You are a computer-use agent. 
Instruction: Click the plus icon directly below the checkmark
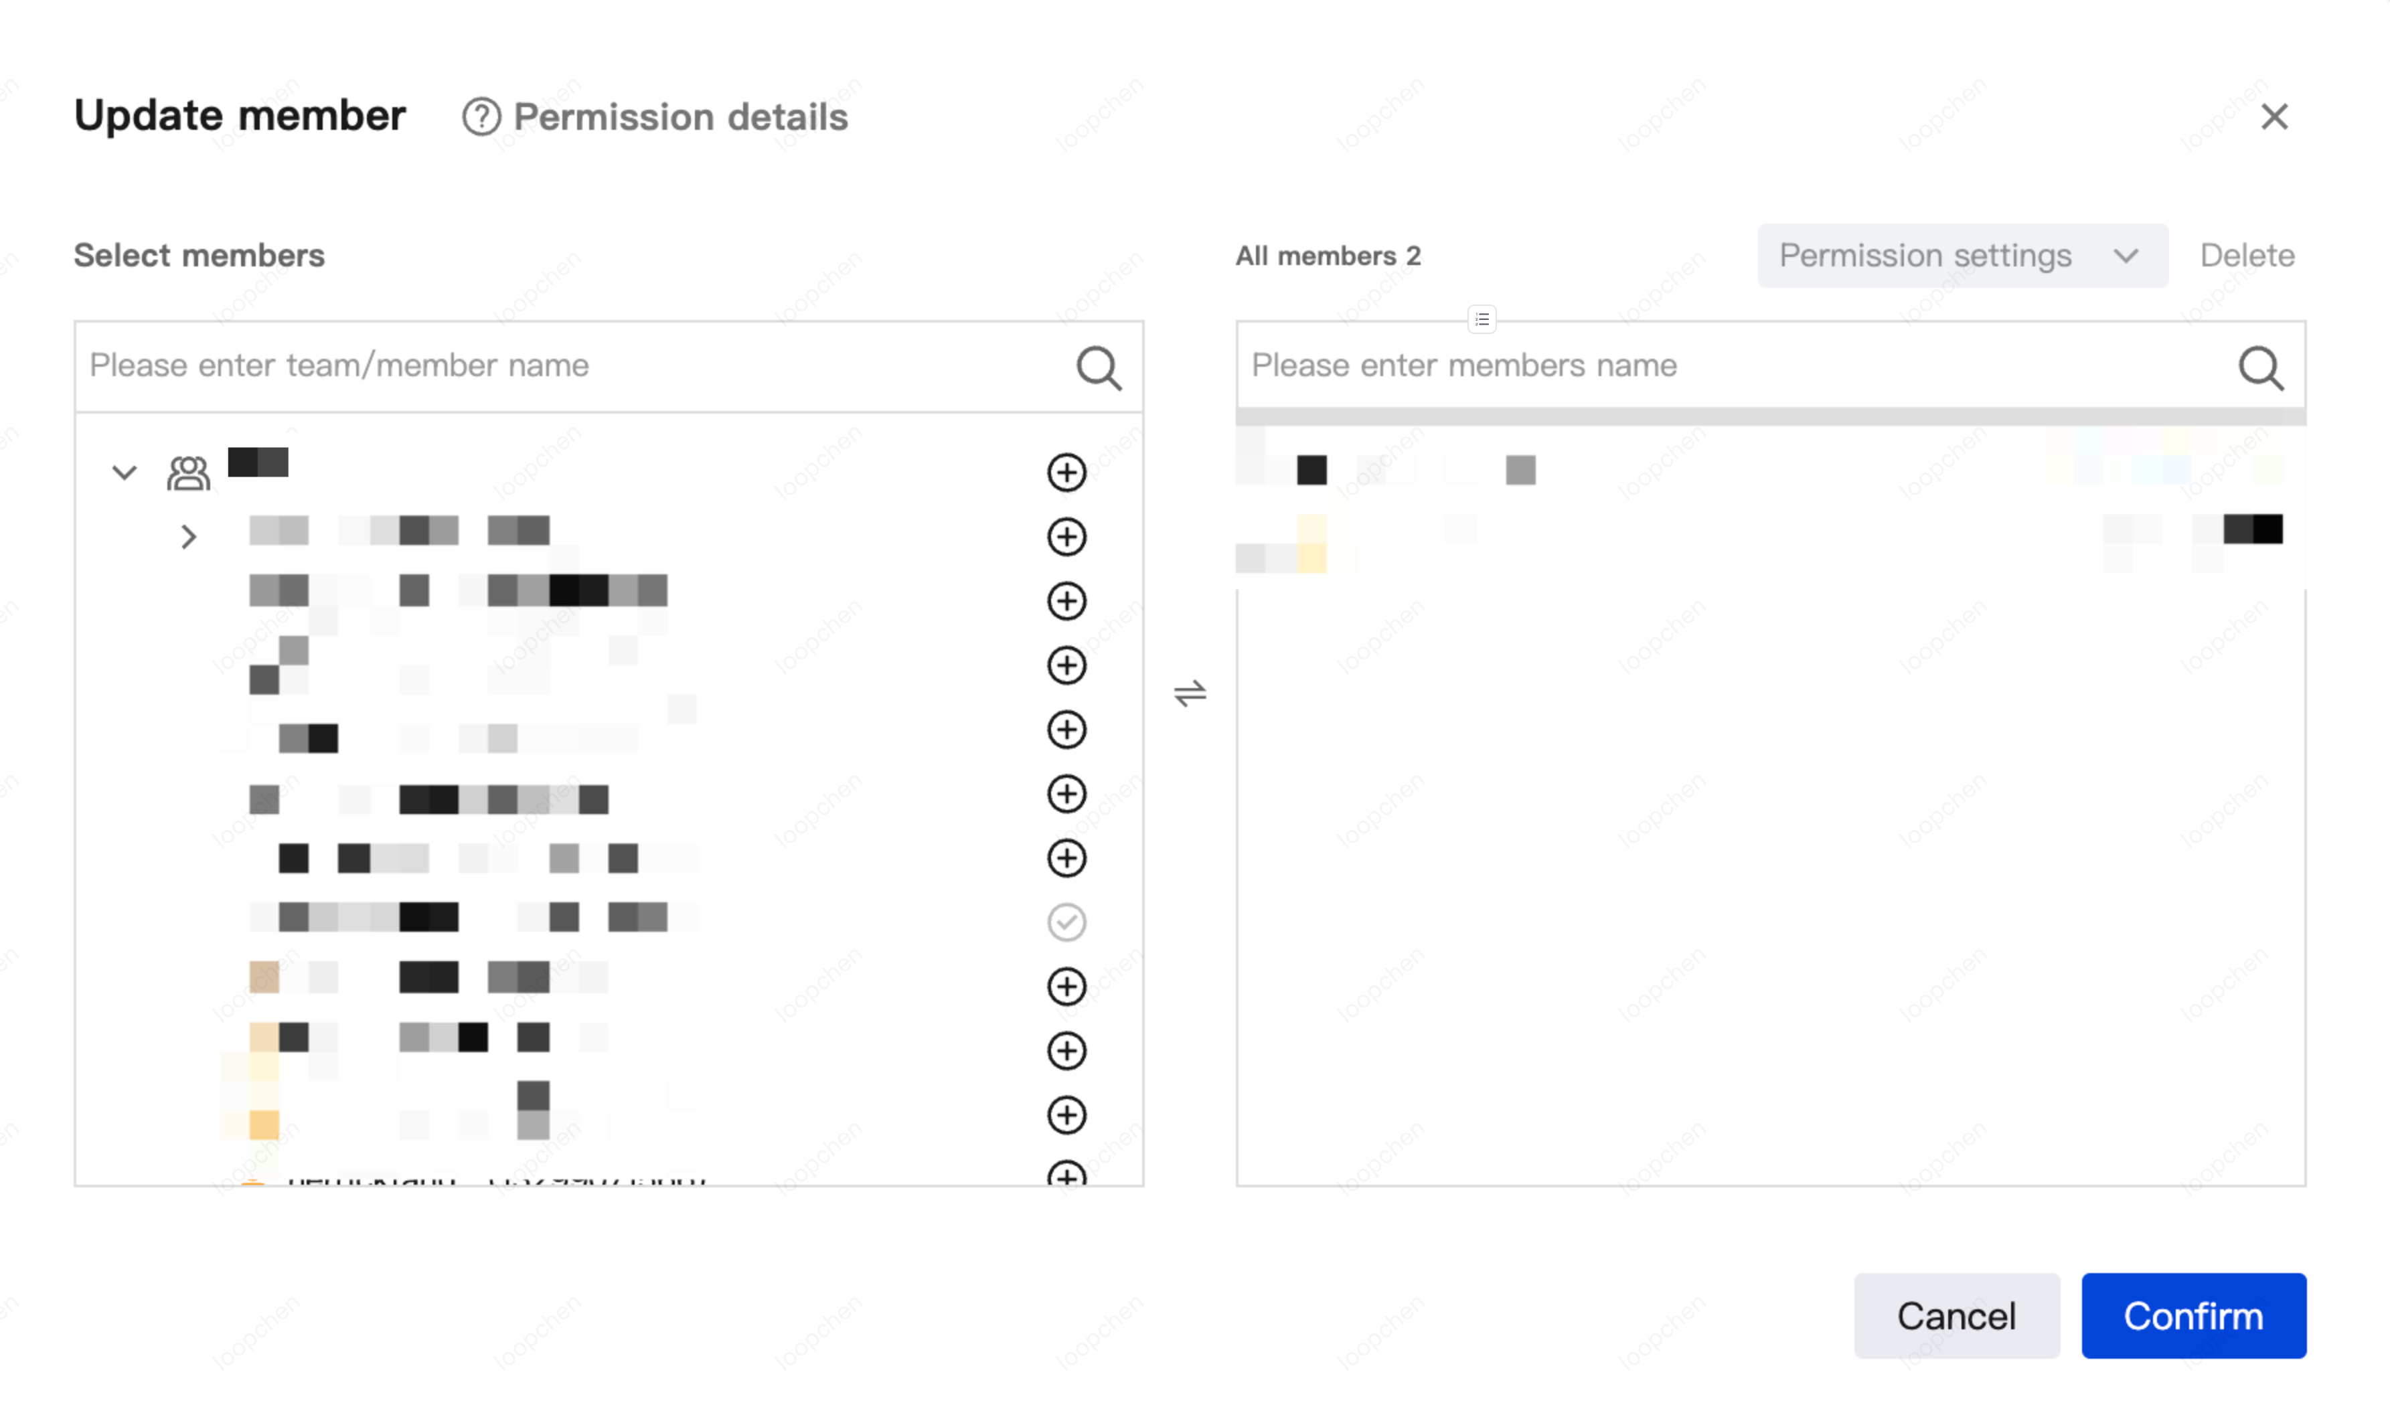pos(1065,986)
